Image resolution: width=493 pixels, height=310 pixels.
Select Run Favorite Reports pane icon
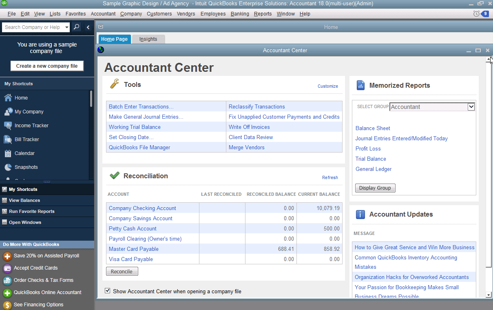click(4, 212)
